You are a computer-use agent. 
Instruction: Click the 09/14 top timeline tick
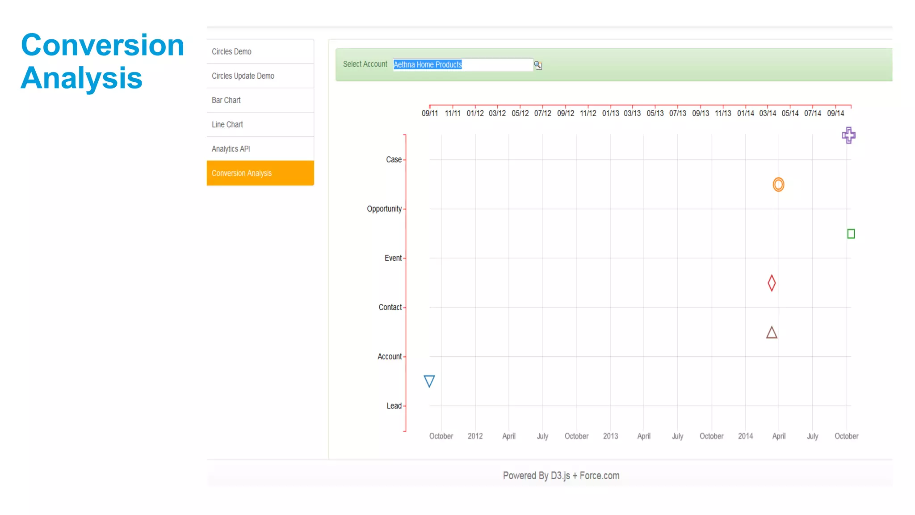tap(835, 114)
